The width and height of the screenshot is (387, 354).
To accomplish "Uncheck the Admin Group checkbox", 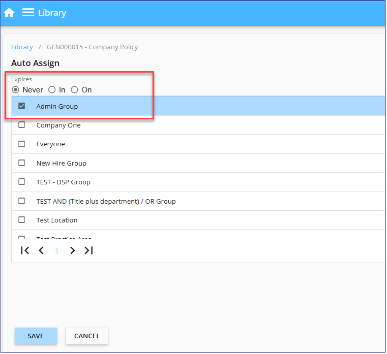I will point(22,106).
